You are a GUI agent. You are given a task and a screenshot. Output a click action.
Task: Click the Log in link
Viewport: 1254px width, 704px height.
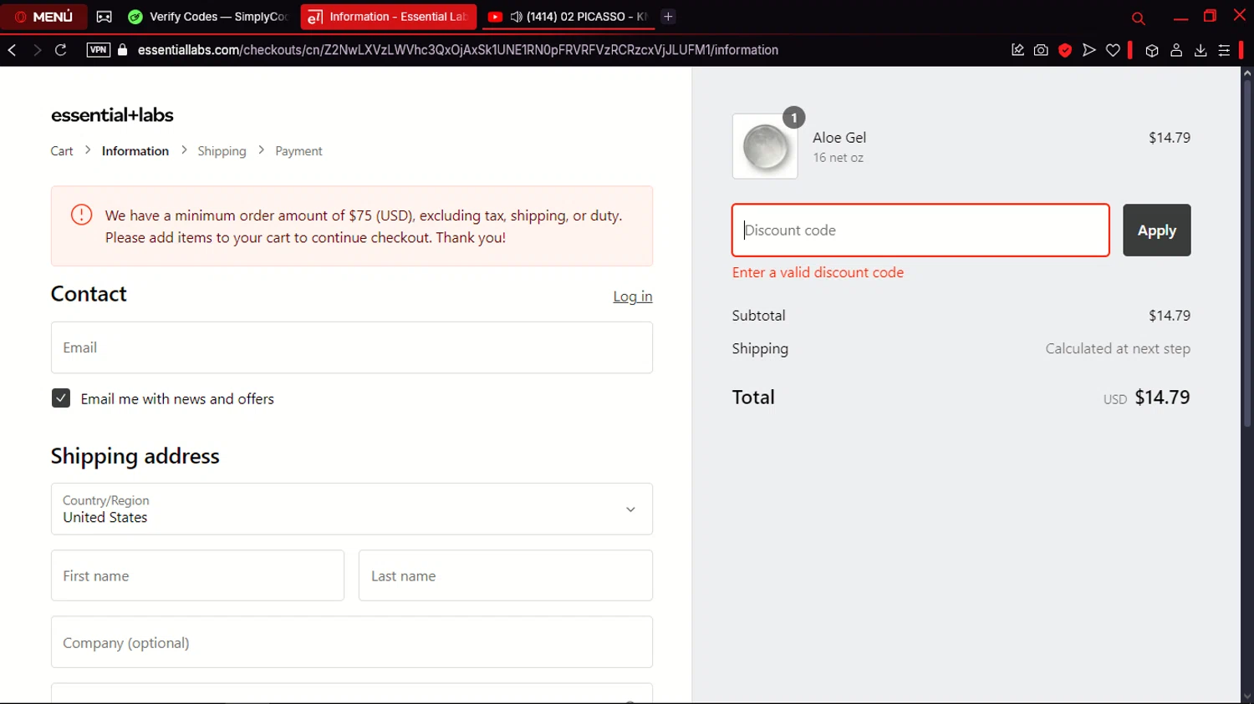click(633, 296)
